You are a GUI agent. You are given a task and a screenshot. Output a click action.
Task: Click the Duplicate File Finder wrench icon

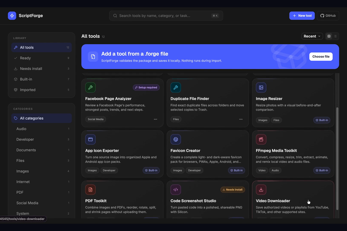(176, 87)
